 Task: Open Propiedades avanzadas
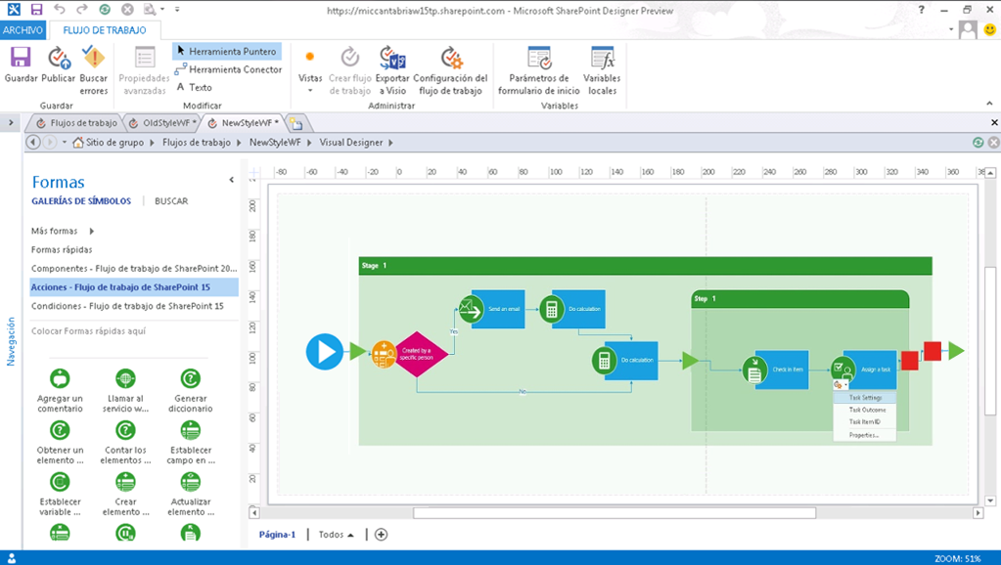(144, 70)
